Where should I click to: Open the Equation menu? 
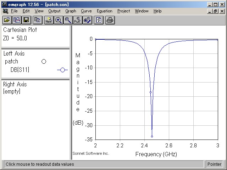(x=105, y=11)
